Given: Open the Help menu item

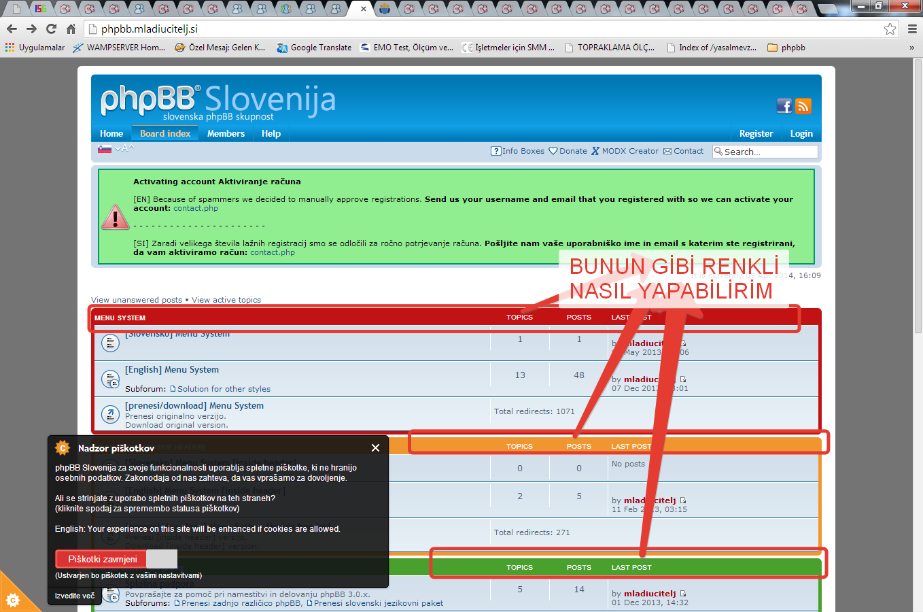Looking at the screenshot, I should pos(271,133).
